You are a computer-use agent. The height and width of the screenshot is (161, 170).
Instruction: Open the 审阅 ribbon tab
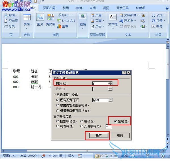click(x=93, y=8)
